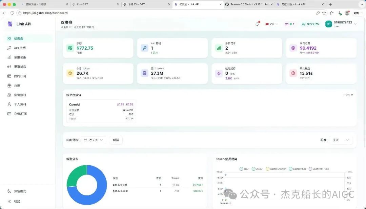Open the browser profile avatar
This screenshot has width=366, height=209.
[x=347, y=13]
